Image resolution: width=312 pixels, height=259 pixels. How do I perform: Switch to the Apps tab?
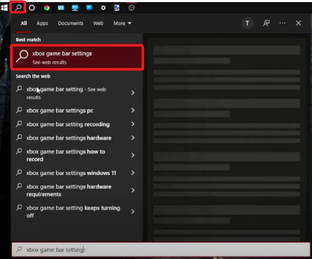click(42, 24)
